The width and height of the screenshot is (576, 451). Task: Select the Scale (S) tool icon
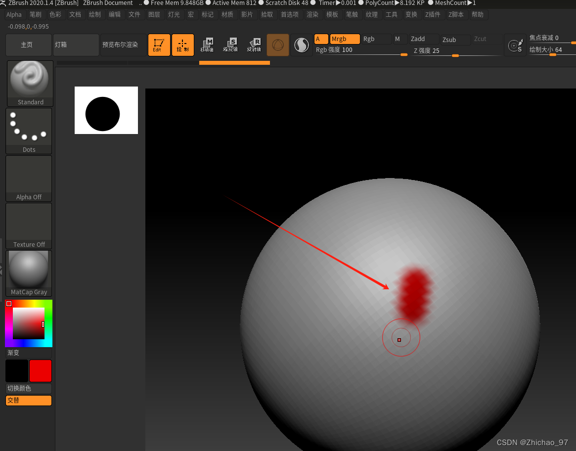(230, 45)
